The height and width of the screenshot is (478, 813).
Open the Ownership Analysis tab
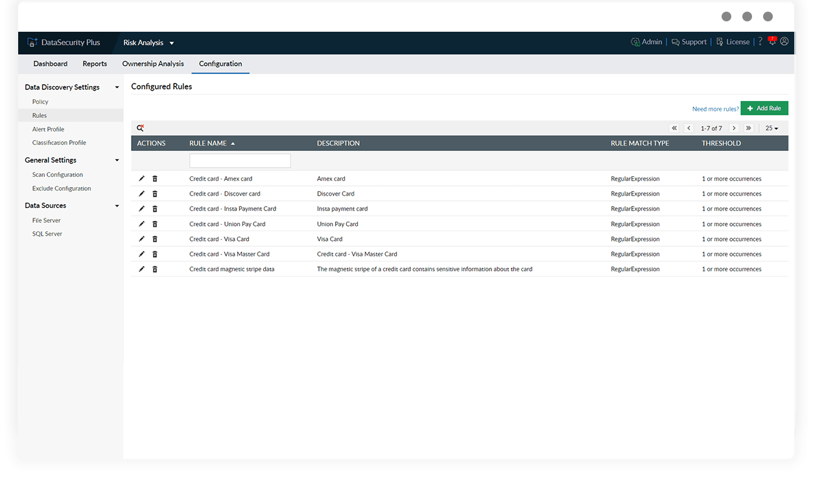[x=153, y=63]
